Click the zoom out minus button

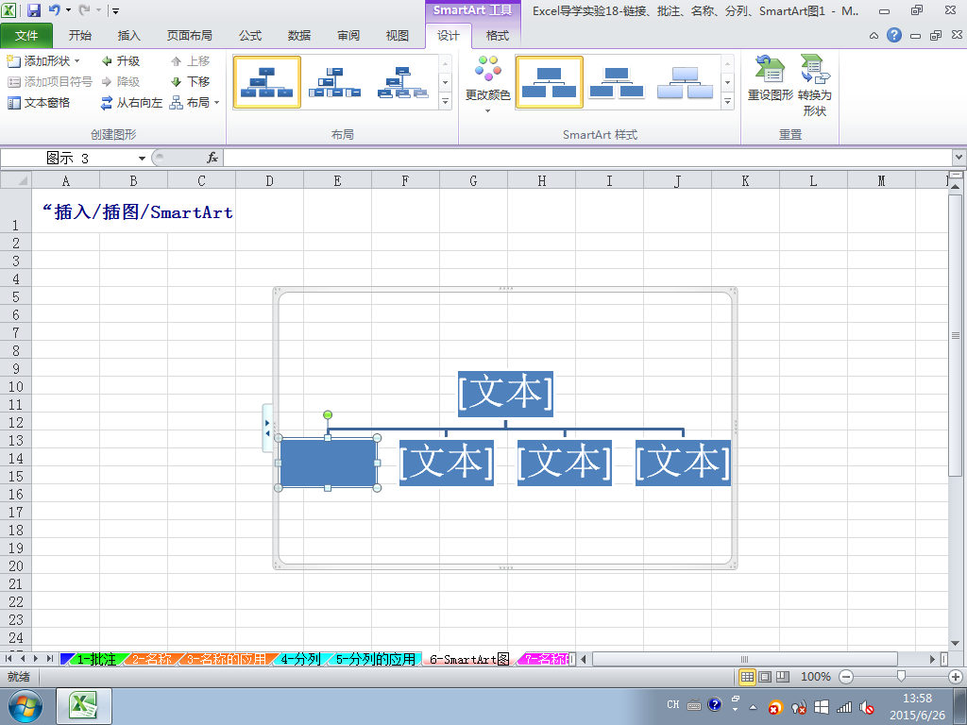click(846, 677)
